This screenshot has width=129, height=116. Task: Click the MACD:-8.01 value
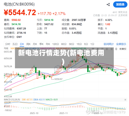coord(52,100)
